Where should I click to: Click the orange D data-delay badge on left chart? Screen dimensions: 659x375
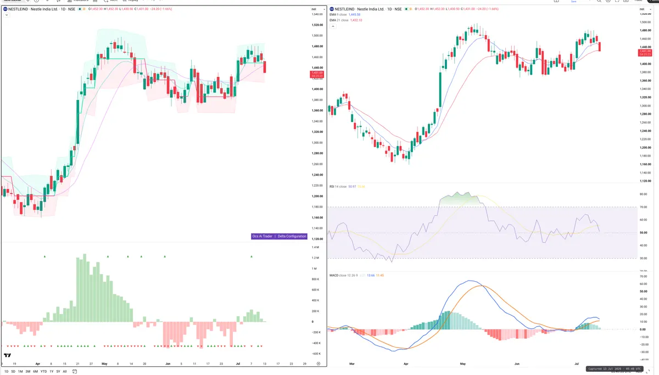84,9
